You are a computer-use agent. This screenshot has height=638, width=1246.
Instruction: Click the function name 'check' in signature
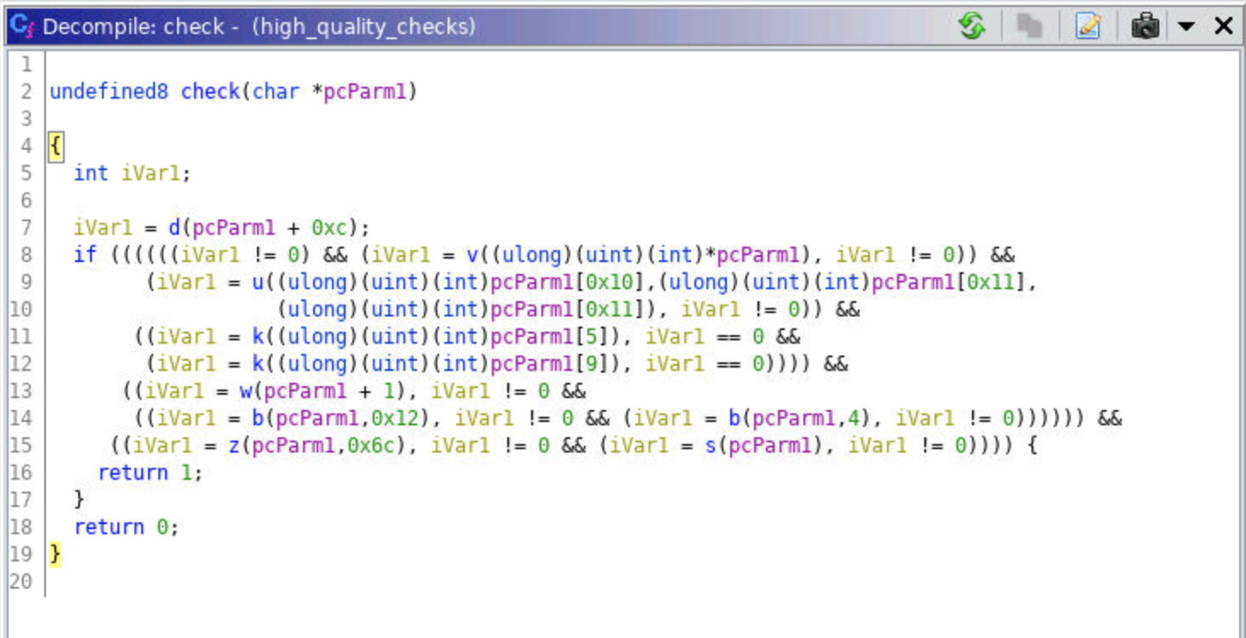click(x=210, y=92)
